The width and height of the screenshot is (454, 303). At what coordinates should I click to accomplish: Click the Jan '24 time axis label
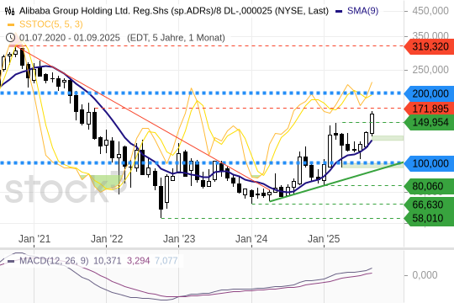coord(251,239)
